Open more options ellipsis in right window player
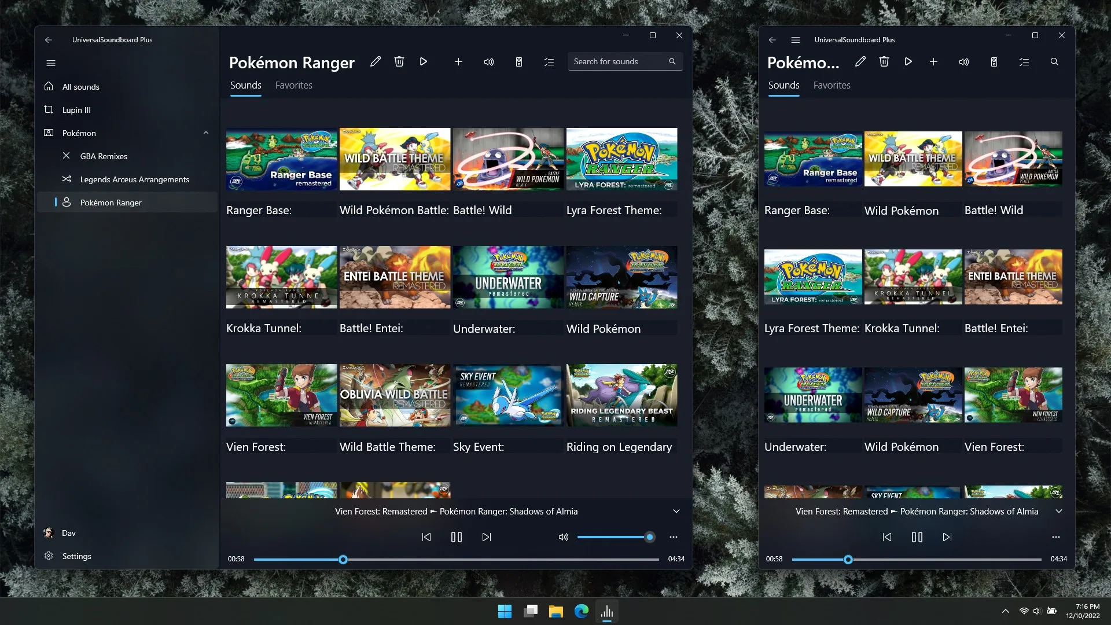 (1056, 537)
